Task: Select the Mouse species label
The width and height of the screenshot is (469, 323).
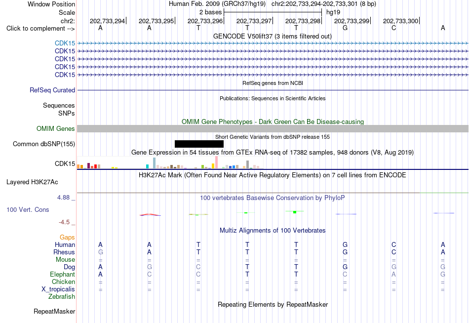Action: (x=65, y=260)
